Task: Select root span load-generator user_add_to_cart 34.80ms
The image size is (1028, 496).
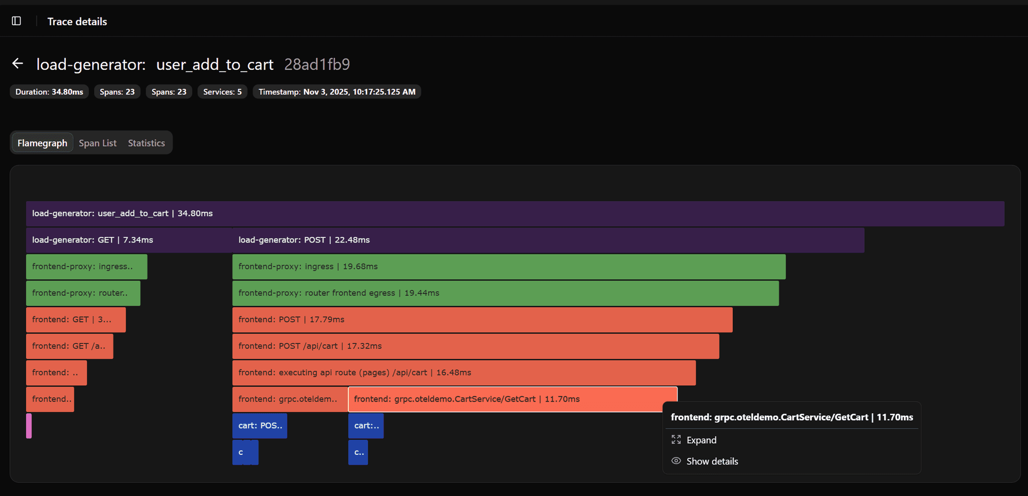Action: (515, 213)
